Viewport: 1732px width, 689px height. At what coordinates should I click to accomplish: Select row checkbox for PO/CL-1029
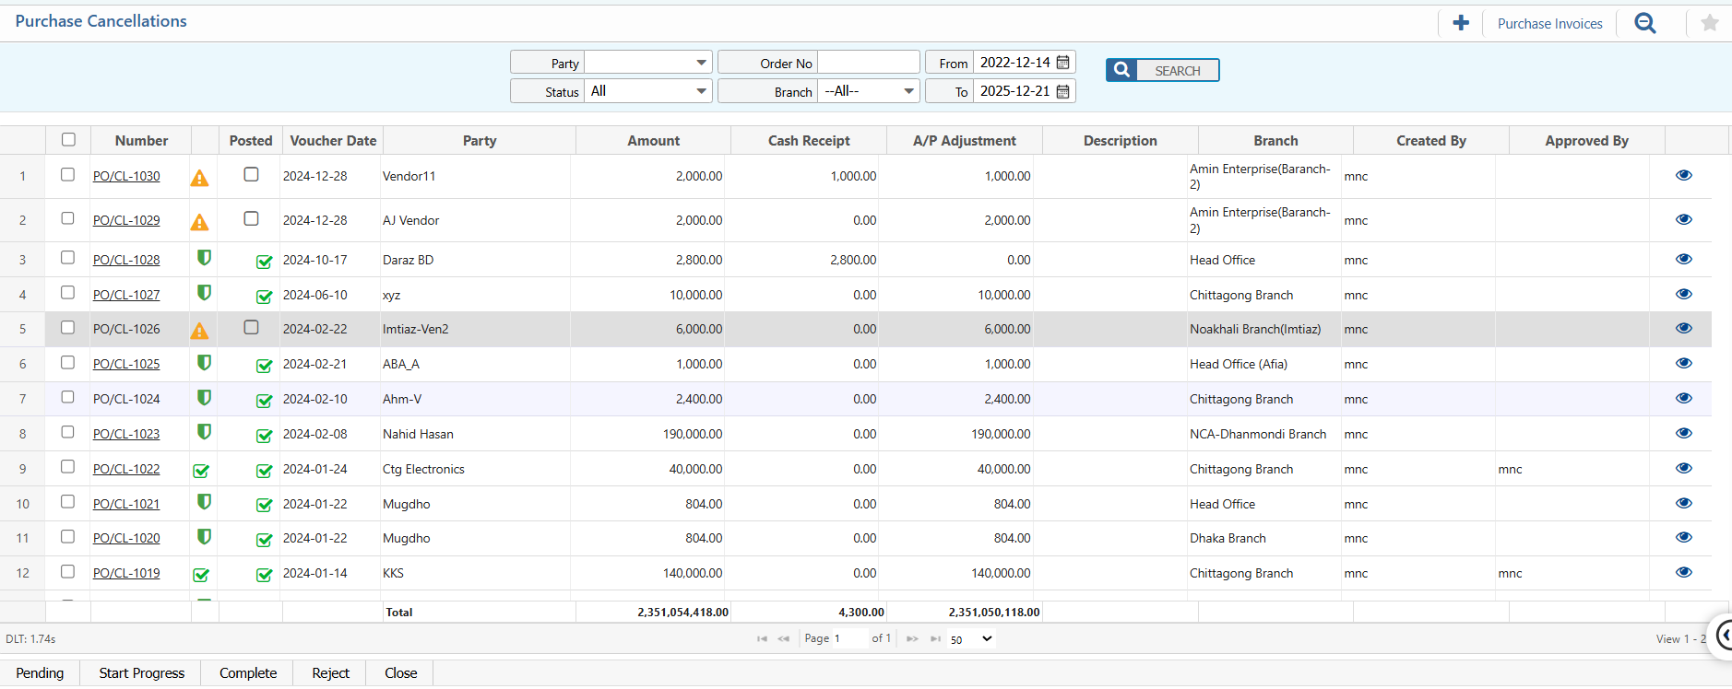coord(67,218)
